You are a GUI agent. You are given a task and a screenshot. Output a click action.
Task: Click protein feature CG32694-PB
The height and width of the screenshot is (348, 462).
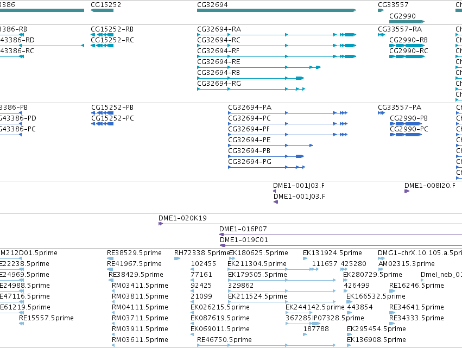[x=249, y=151]
